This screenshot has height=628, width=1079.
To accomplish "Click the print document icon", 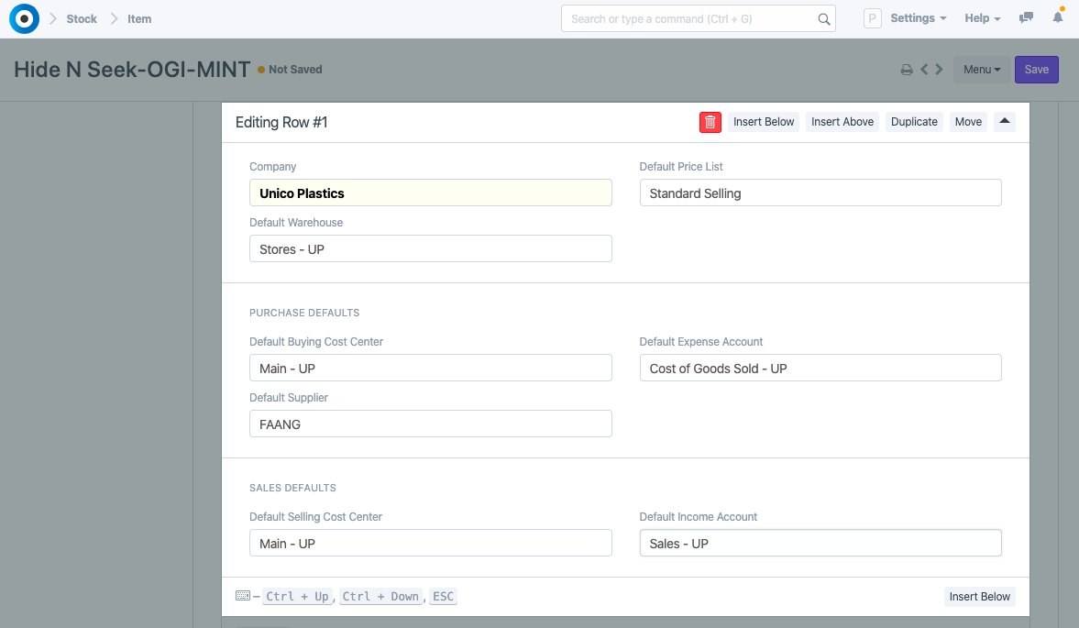I will click(x=907, y=69).
